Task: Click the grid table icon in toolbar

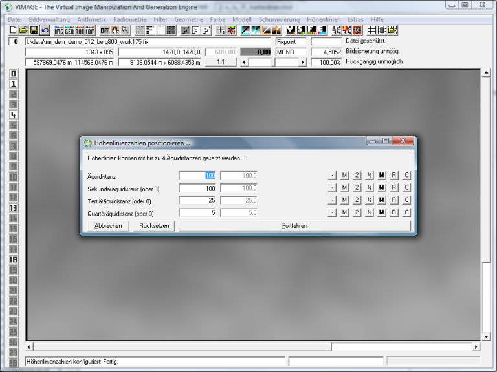Action: pyautogui.click(x=372, y=30)
